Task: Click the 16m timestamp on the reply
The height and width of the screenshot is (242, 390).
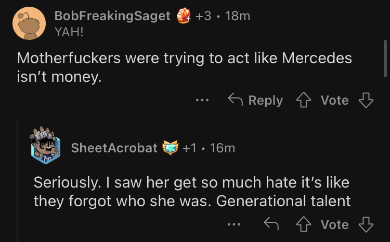Action: [x=223, y=148]
